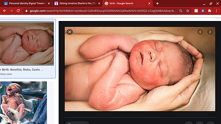Screen dimensions: 221x124
Task: Close the image preview panel
Action: (x=70, y=32)
